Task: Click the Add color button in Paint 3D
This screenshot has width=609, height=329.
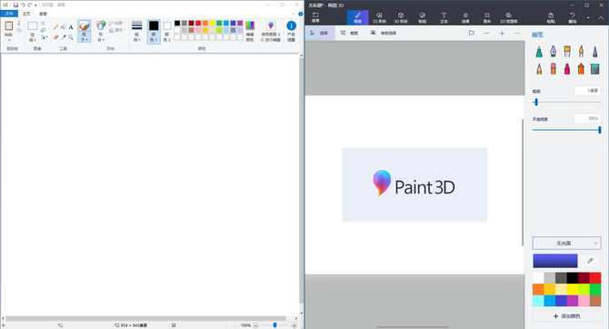Action: click(566, 316)
